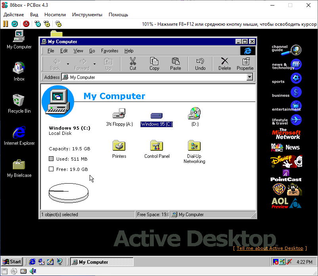Click the taskbar clock showing 4:22 PM
The height and width of the screenshot is (276, 318).
click(x=304, y=262)
